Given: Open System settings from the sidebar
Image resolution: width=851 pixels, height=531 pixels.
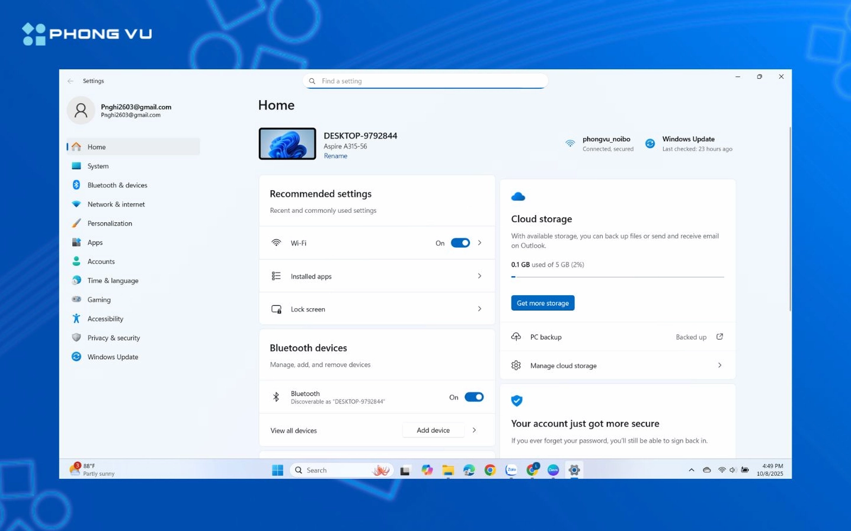Looking at the screenshot, I should pos(98,166).
